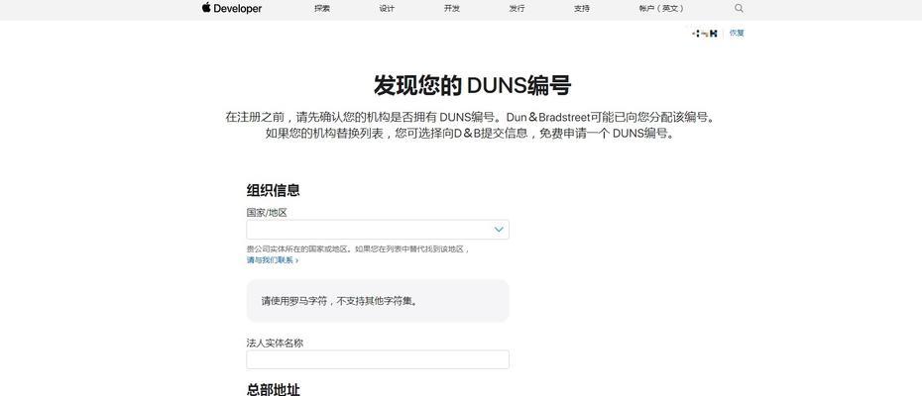Click the 请与我们联系 link
This screenshot has height=396, width=922.
[273, 259]
